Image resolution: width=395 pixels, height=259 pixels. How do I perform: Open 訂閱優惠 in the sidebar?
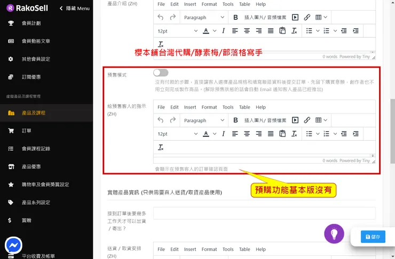click(x=31, y=77)
